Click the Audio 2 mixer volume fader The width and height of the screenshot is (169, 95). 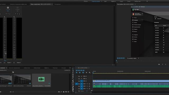pos(6,54)
